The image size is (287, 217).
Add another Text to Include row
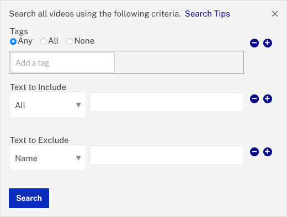tap(268, 99)
